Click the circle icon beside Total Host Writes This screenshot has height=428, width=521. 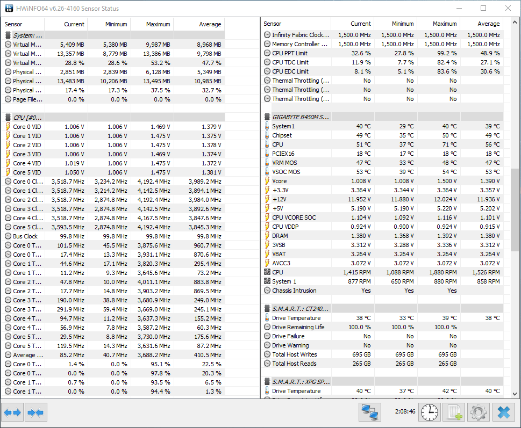point(267,354)
